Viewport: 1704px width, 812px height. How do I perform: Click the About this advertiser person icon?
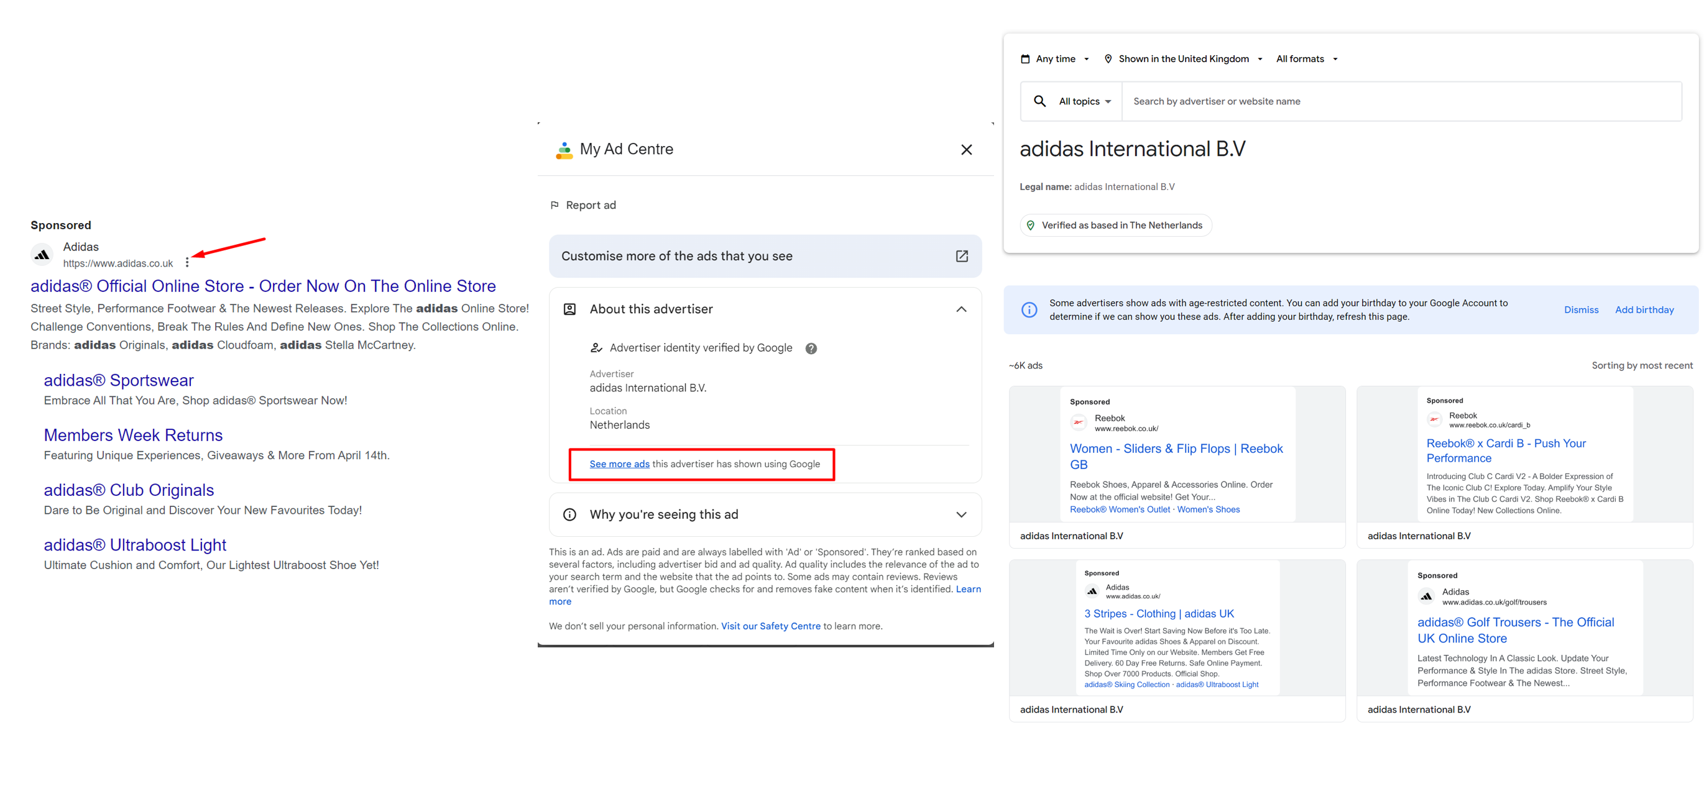tap(569, 309)
